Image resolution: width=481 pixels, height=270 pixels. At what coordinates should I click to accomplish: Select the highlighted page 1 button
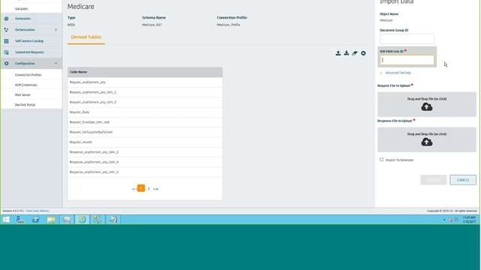[141, 188]
